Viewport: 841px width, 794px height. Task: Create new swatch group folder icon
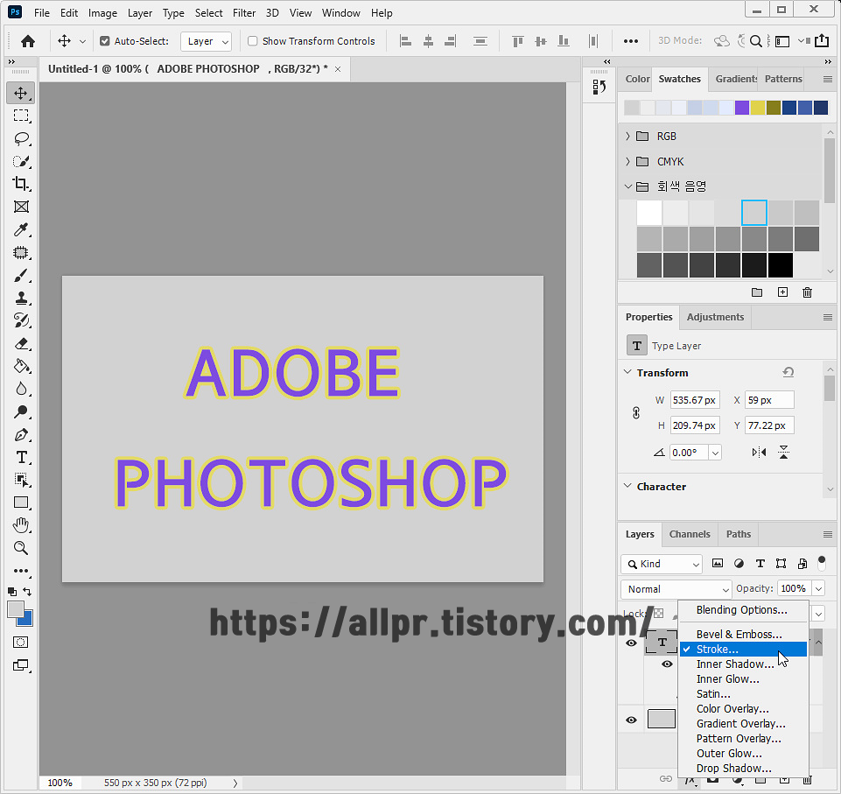tap(757, 292)
